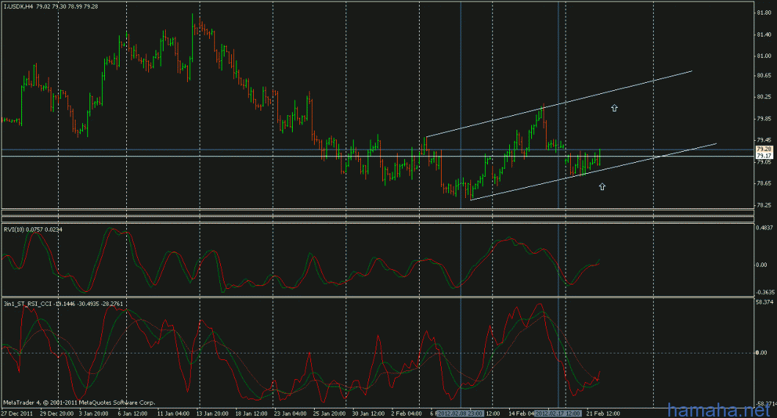Click the 18 Jan 12:00 time label
777x418 pixels.
click(x=251, y=413)
